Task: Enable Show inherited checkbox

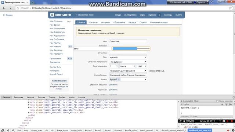Action: pos(217,101)
